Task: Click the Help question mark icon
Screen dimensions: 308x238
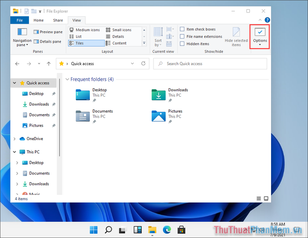Action: 267,20
